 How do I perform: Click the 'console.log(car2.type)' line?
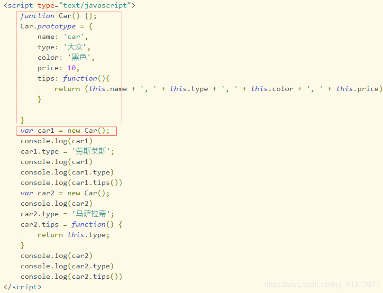tap(67, 266)
